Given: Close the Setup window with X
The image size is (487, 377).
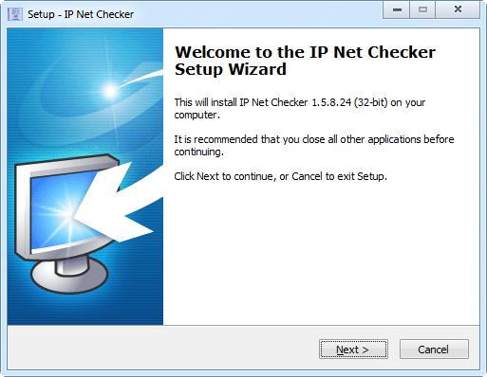Looking at the screenshot, I should 458,9.
